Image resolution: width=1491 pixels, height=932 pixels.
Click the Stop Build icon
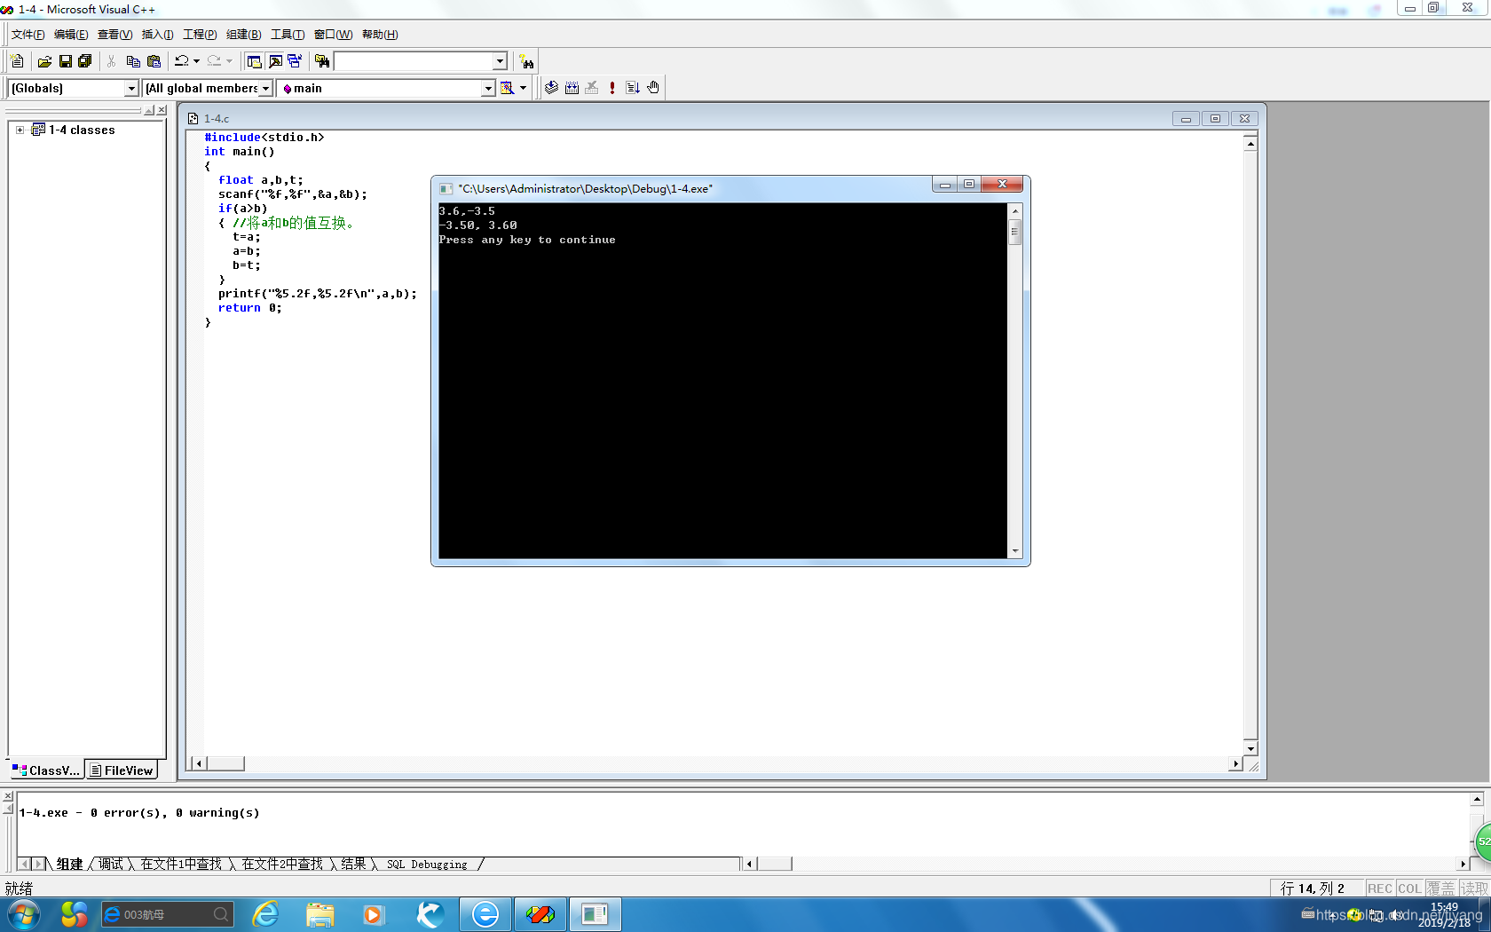point(592,87)
